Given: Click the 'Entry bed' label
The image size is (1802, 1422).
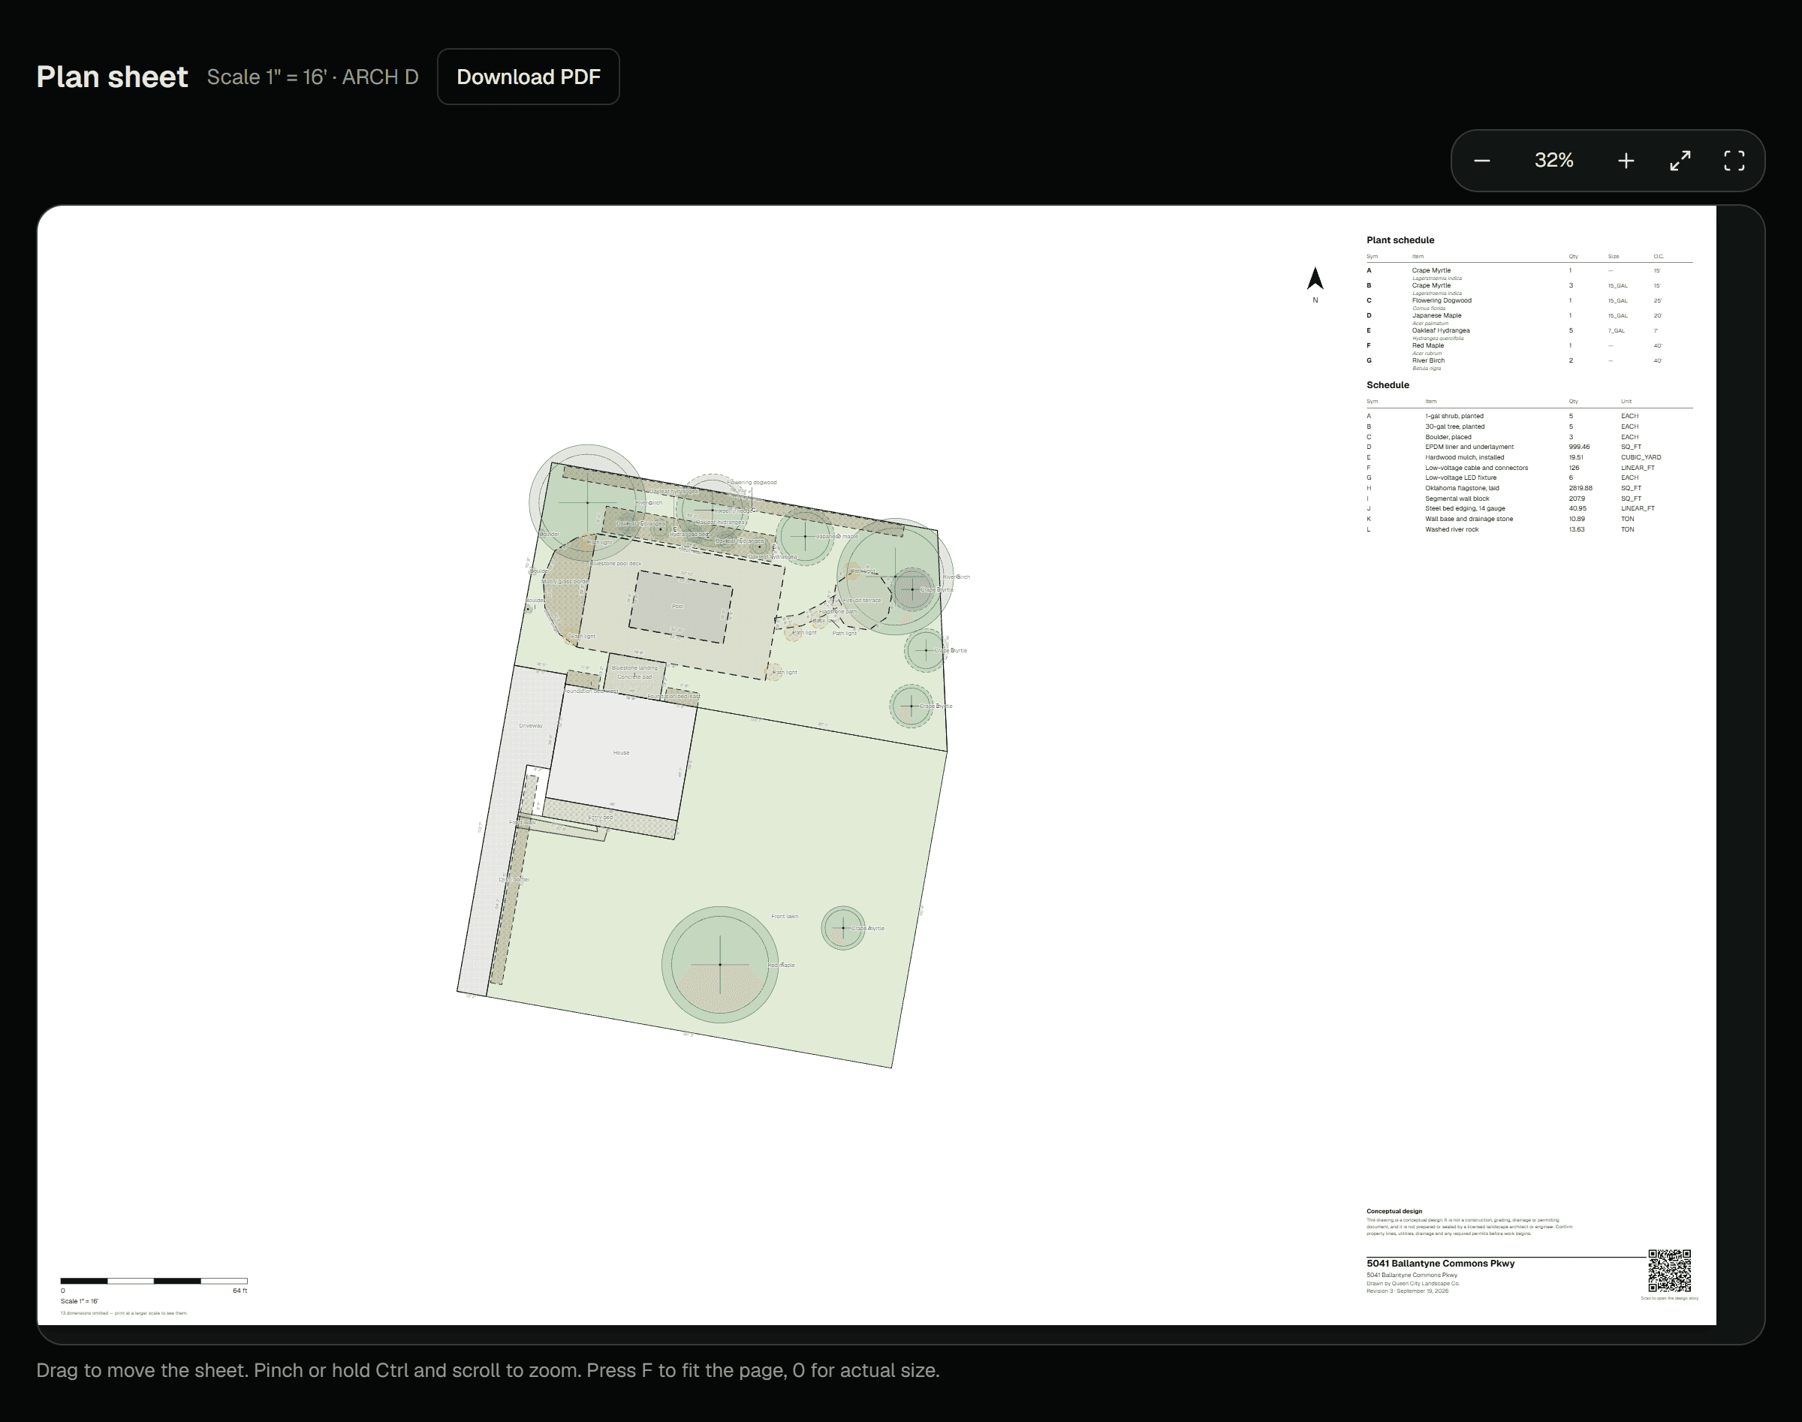Looking at the screenshot, I should [601, 818].
